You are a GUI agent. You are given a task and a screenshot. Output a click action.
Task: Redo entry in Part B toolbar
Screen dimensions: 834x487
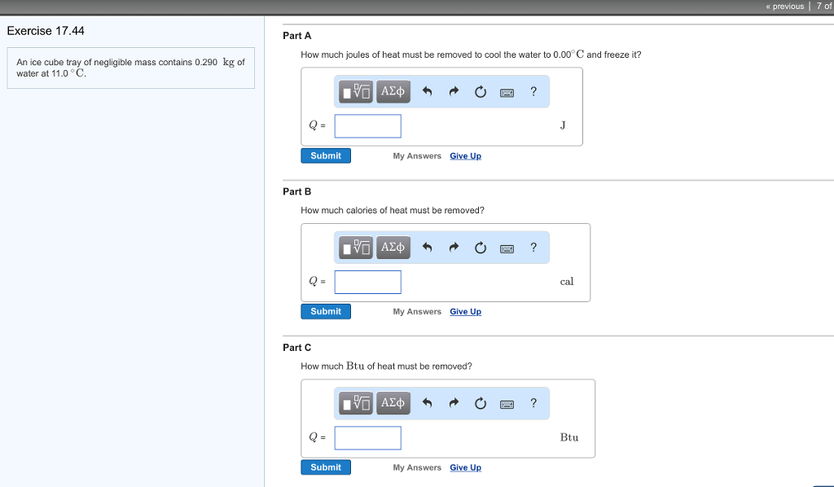(454, 248)
